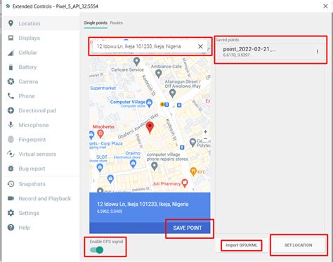Switch to the Routes tab
Screen dimensions: 333x262
(x=117, y=22)
